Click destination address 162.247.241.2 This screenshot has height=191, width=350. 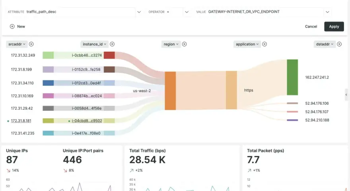[317, 78]
